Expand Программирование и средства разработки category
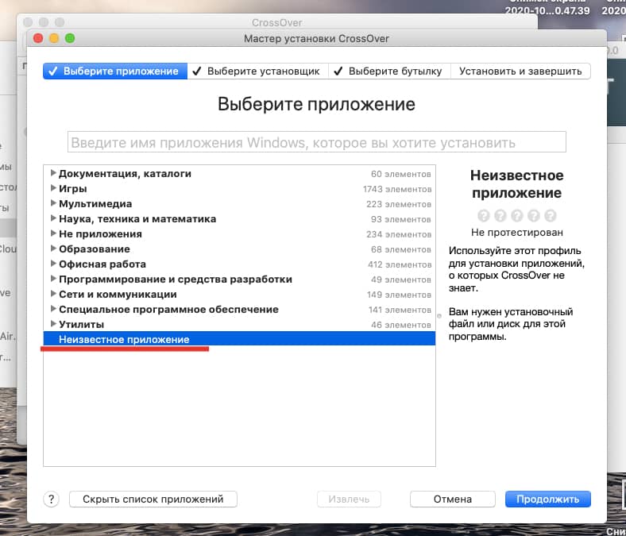Viewport: 626px width, 536px height. [x=53, y=279]
